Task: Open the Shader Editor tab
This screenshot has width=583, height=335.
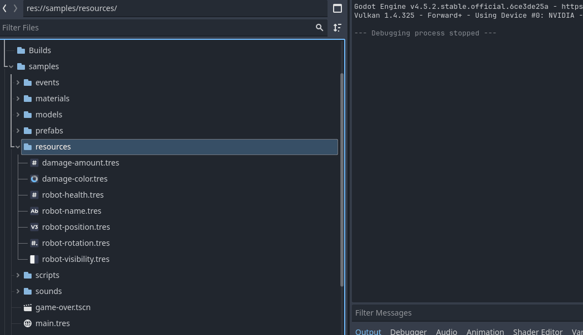Action: [538, 331]
